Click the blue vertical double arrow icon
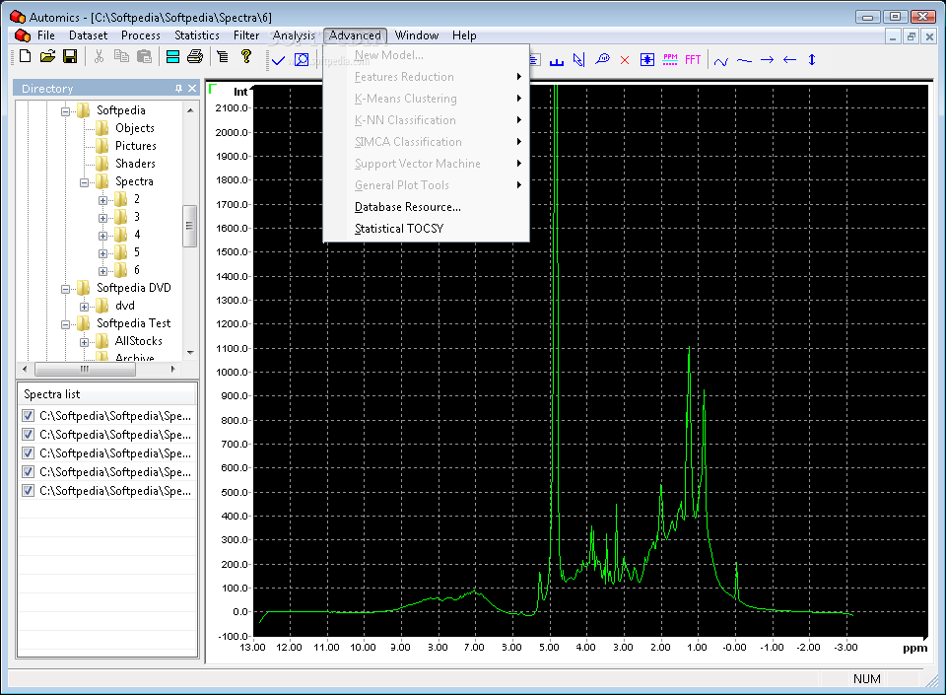Screen dimensions: 946x695 point(812,60)
